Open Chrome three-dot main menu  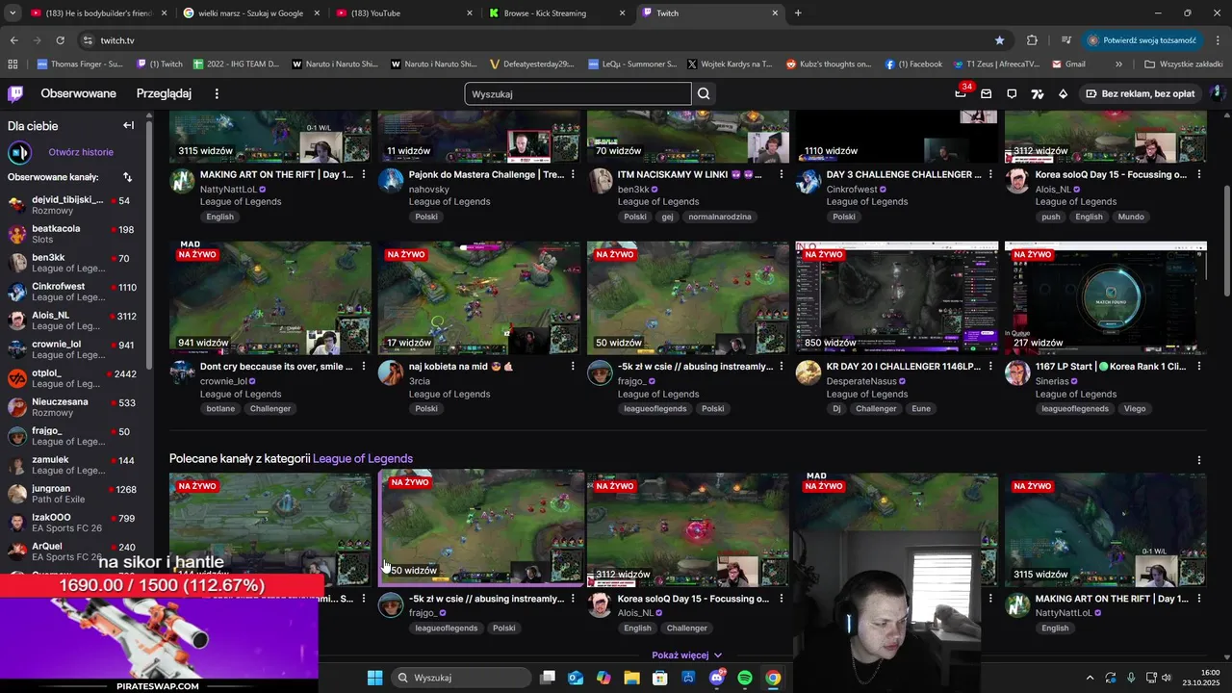tap(1218, 40)
